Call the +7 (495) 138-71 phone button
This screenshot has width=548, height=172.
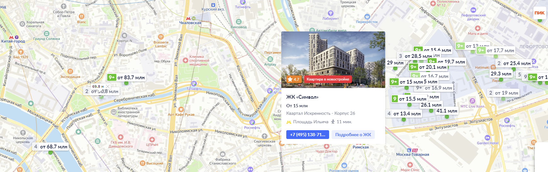coord(308,135)
